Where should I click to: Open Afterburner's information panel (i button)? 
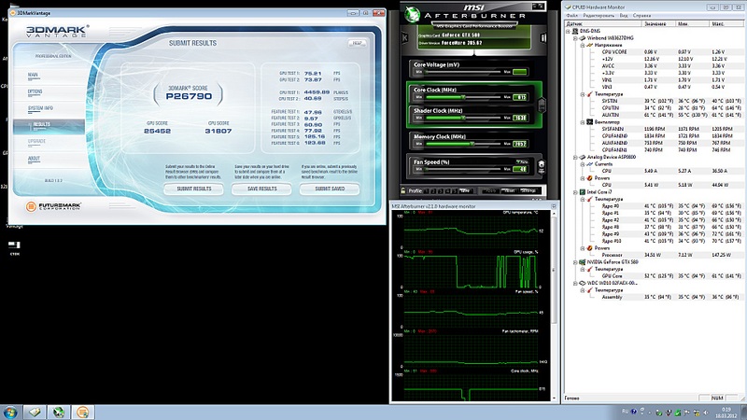point(543,37)
